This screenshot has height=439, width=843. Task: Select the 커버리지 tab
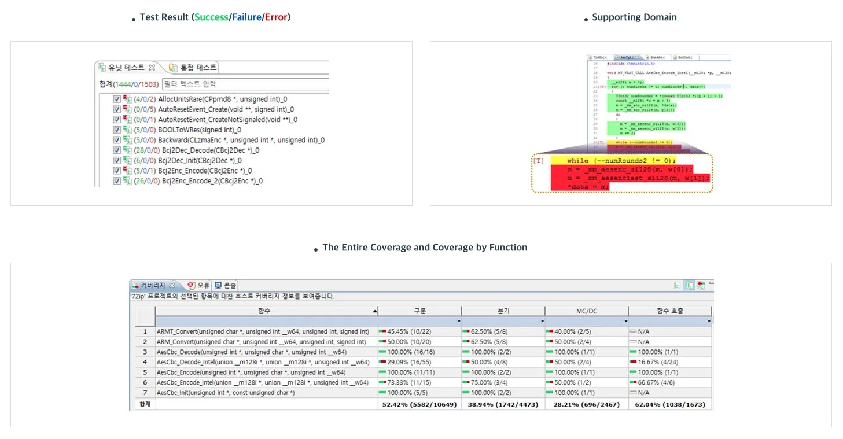(153, 285)
